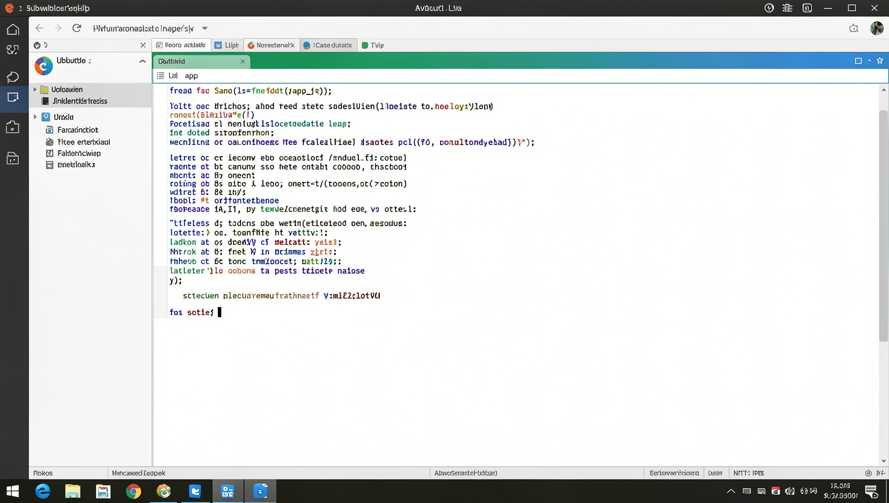The width and height of the screenshot is (889, 503).
Task: Click Uuan in the status bar
Action: (x=715, y=473)
